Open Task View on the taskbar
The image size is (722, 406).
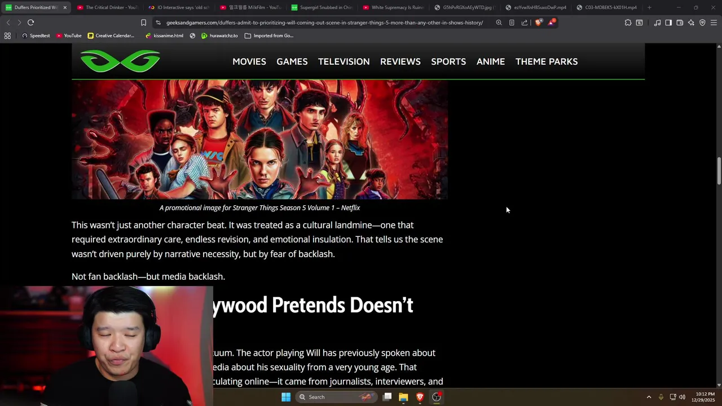[388, 397]
